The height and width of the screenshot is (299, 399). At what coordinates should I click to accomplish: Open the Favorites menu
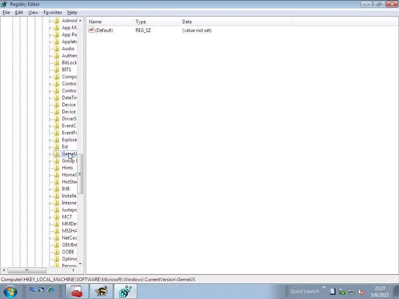(x=53, y=12)
